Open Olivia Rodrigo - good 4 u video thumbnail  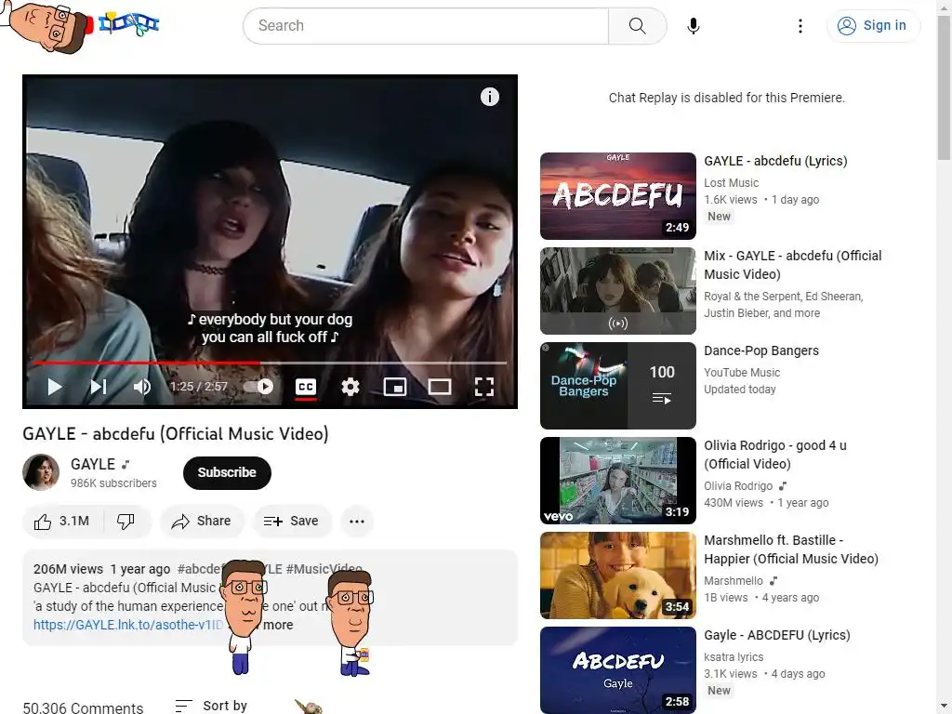point(618,481)
